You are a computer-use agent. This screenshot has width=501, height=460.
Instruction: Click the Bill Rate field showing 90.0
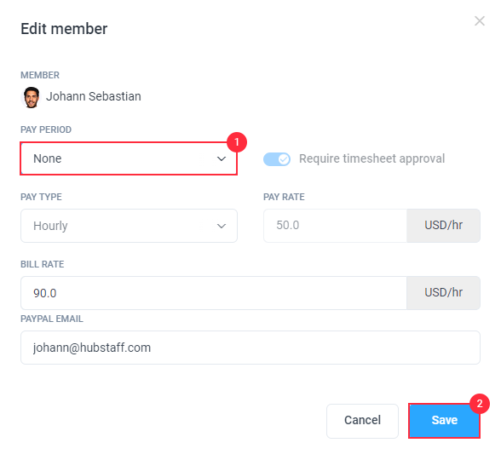(213, 293)
